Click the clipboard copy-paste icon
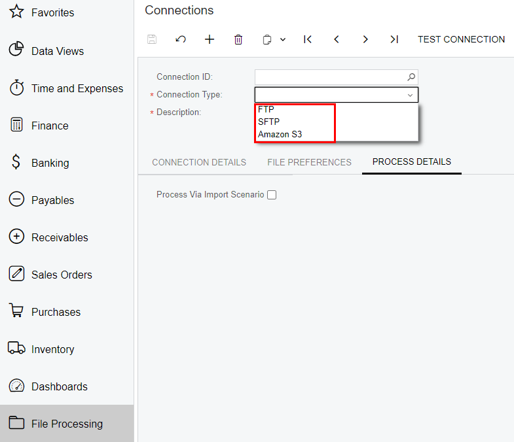514x442 pixels. [267, 40]
